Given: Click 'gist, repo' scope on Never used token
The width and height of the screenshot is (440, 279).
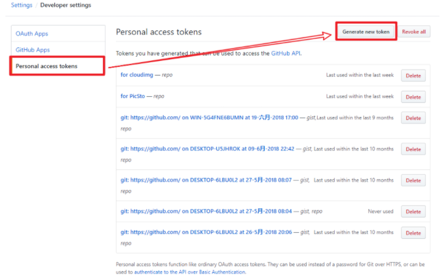Looking at the screenshot, I should coord(311,211).
